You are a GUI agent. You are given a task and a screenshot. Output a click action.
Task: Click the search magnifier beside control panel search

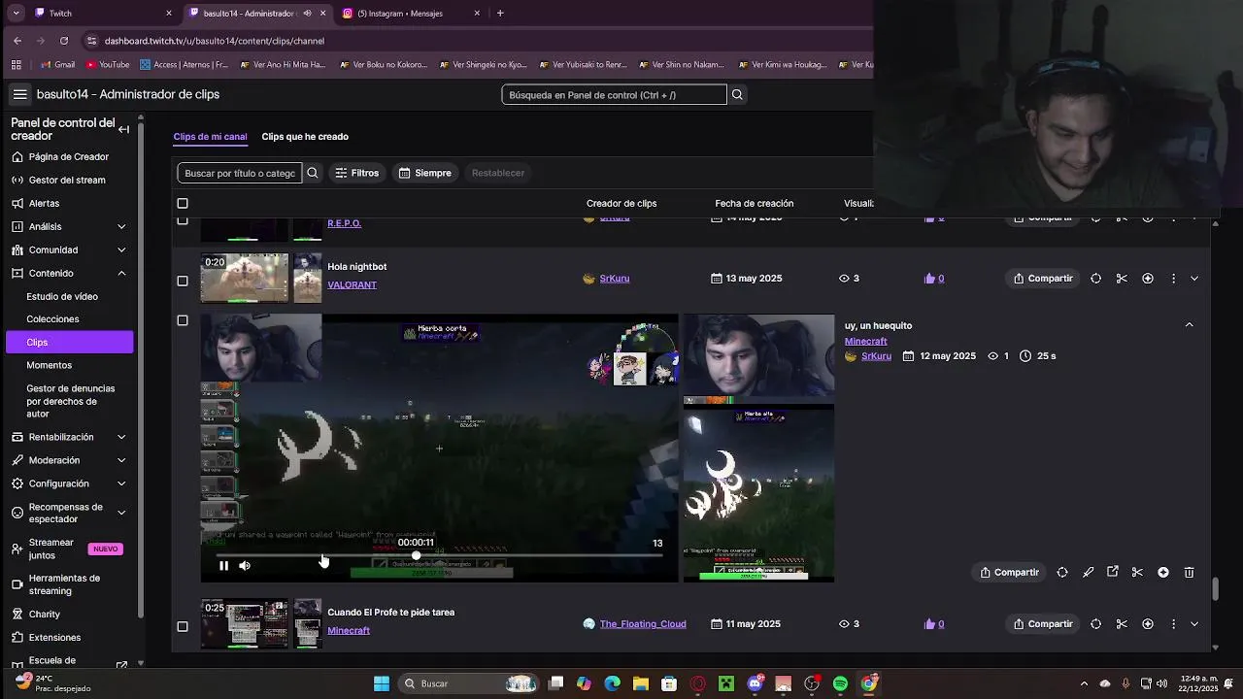[737, 94]
